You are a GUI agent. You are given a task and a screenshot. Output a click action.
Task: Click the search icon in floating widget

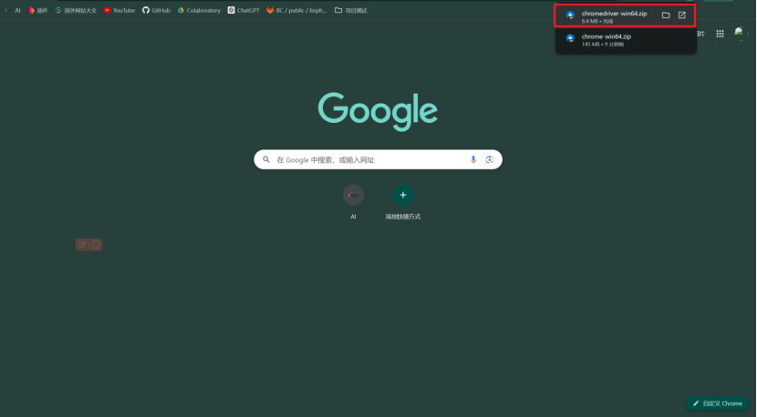point(96,245)
